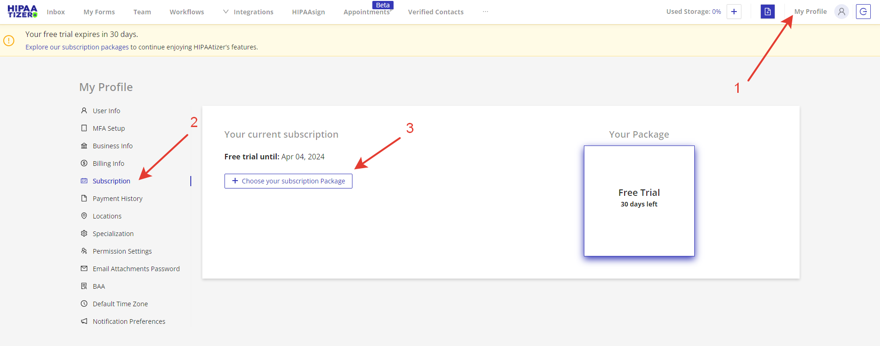Select Notification Preferences in sidebar
The width and height of the screenshot is (880, 346).
(129, 322)
